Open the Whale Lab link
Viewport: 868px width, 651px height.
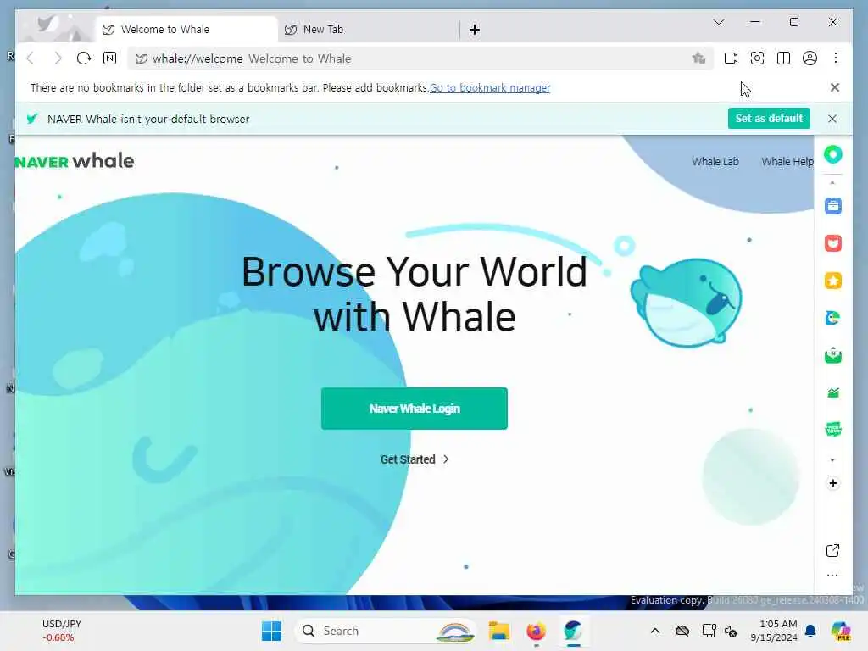click(x=715, y=162)
